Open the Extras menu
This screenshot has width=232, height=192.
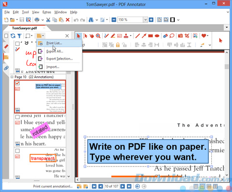[47, 12]
